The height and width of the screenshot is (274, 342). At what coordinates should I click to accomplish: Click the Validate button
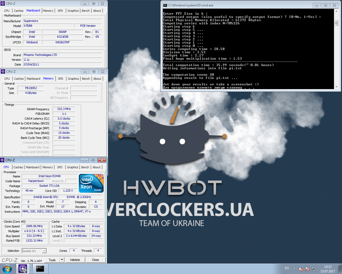pos(75,260)
